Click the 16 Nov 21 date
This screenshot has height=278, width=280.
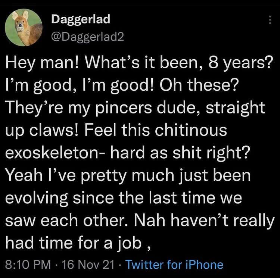pyautogui.click(x=87, y=265)
